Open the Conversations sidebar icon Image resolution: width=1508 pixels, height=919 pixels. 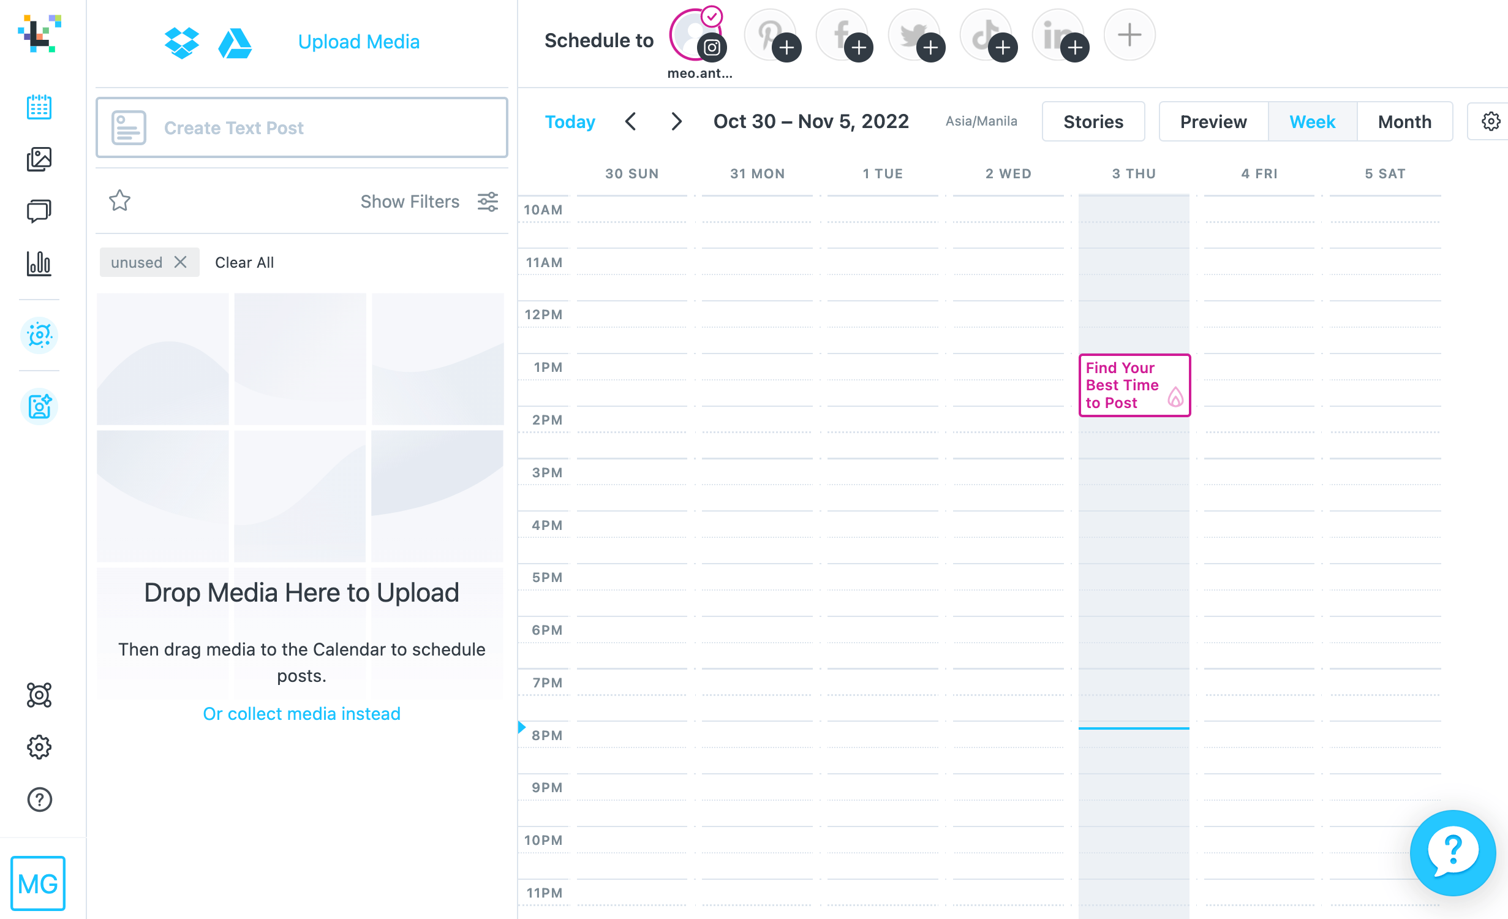click(x=39, y=211)
